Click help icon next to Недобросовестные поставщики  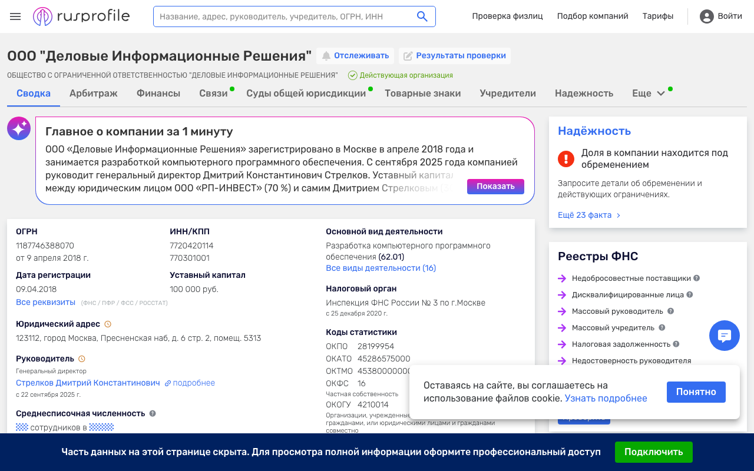[696, 278]
